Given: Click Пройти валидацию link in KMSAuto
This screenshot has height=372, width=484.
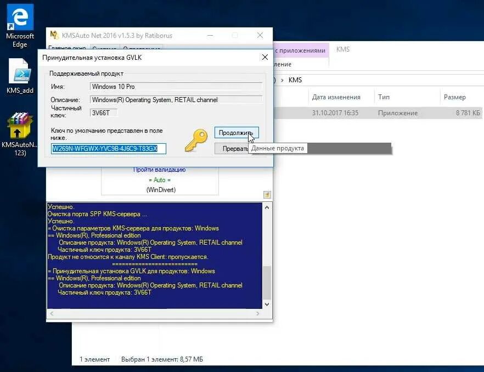Looking at the screenshot, I should pyautogui.click(x=160, y=170).
